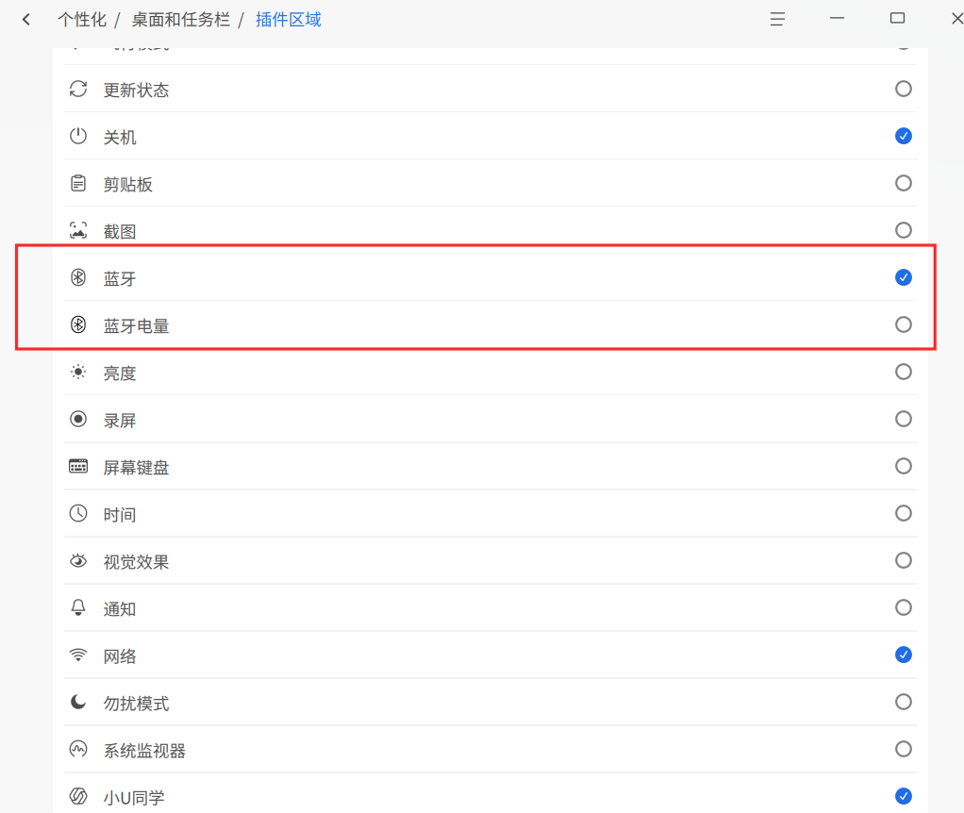The height and width of the screenshot is (813, 964).
Task: Navigate to 个性化 breadcrumb
Action: tap(82, 20)
